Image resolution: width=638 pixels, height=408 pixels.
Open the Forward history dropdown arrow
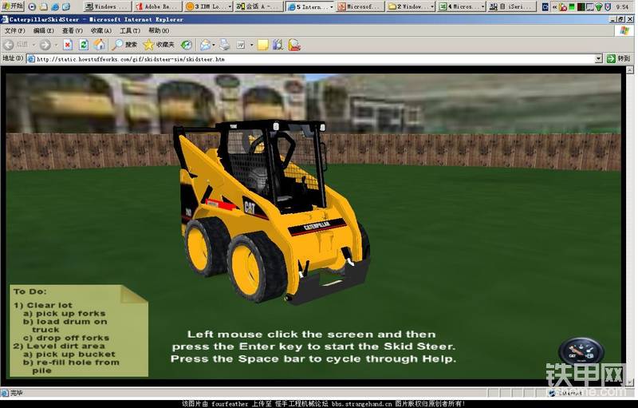click(x=56, y=45)
